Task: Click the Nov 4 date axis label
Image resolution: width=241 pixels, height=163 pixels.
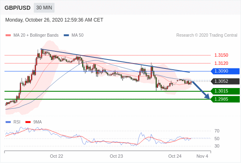Action: [x=202, y=156]
